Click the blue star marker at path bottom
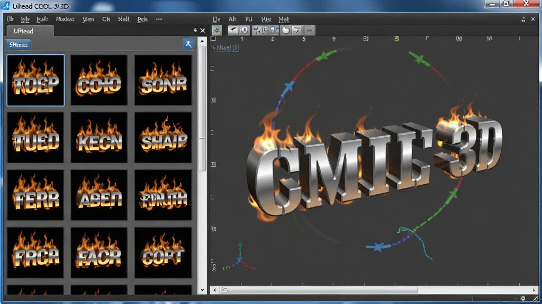Viewport: 542px width, 304px height. 377,247
